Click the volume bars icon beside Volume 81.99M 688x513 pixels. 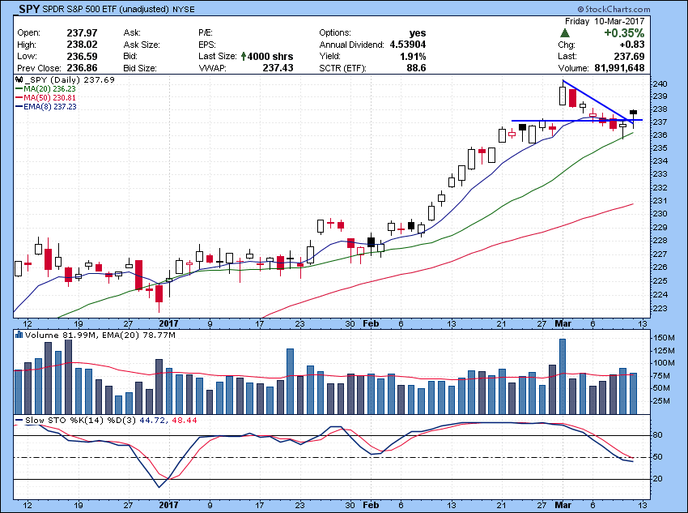point(19,336)
